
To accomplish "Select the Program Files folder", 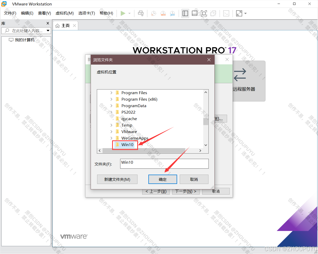I will click(x=134, y=93).
